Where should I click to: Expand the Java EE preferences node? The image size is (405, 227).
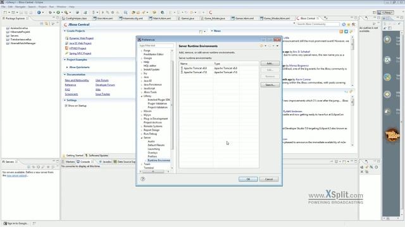click(x=142, y=81)
